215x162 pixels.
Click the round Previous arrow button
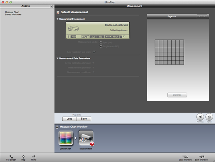pos(200,117)
